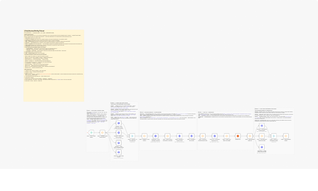Click the final code node of the workflow
This screenshot has width=318, height=191.
click(286, 136)
